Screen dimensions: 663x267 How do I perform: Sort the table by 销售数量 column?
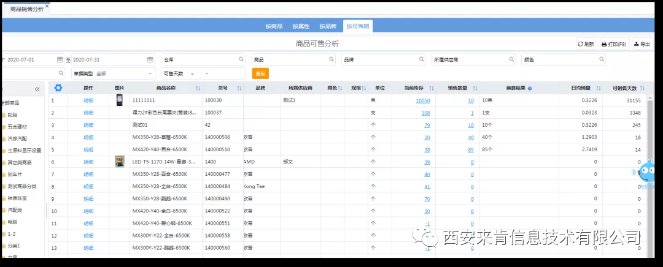475,88
